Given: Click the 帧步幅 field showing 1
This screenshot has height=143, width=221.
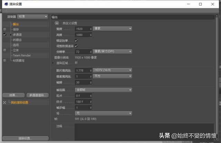Looking at the screenshot, I should (x=84, y=108).
